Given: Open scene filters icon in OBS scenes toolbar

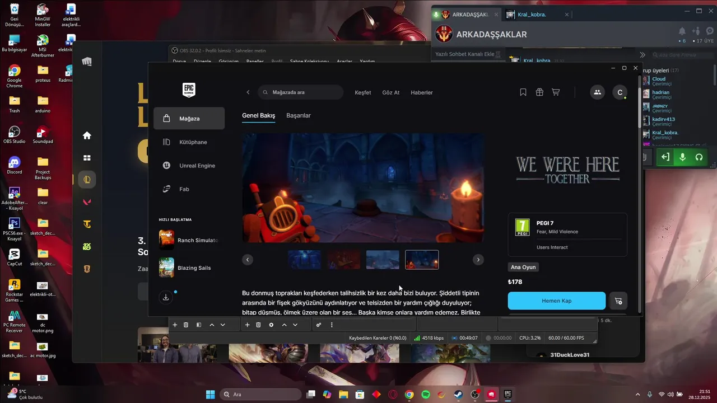Looking at the screenshot, I should pyautogui.click(x=199, y=325).
